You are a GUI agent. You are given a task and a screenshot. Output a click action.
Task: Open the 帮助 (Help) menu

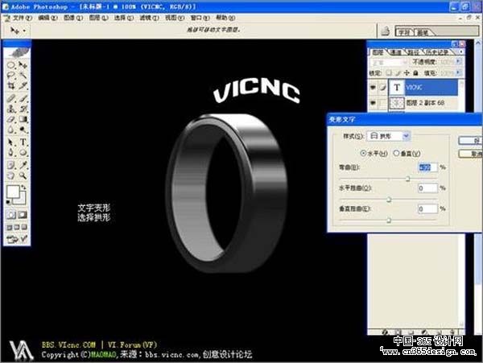[225, 18]
